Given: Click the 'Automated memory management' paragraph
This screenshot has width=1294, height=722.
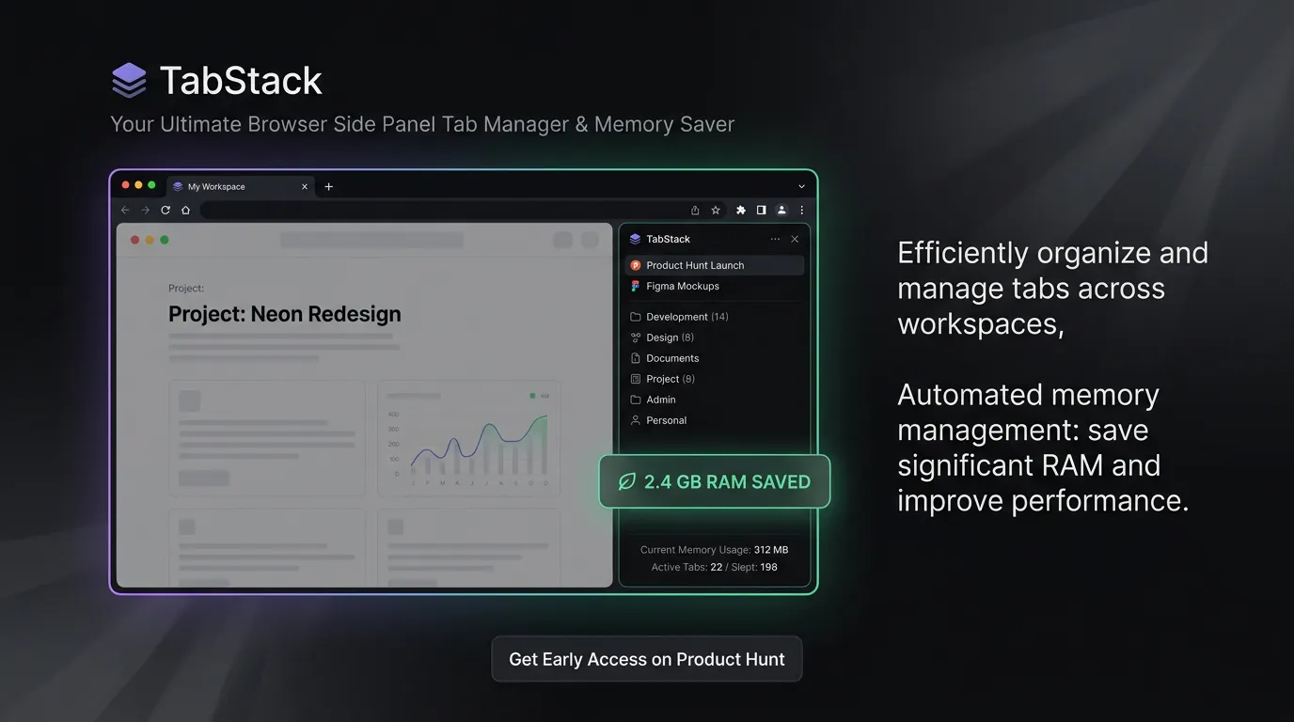Looking at the screenshot, I should point(1043,447).
